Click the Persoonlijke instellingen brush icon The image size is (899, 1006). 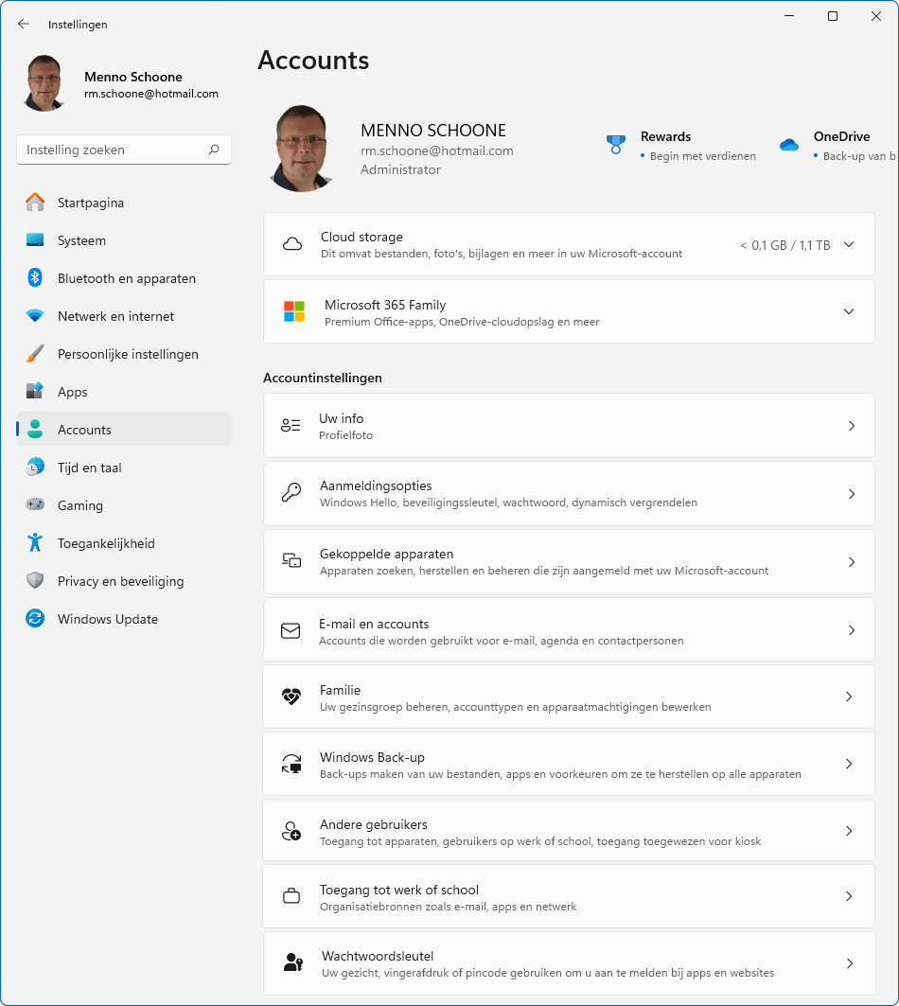(x=35, y=354)
